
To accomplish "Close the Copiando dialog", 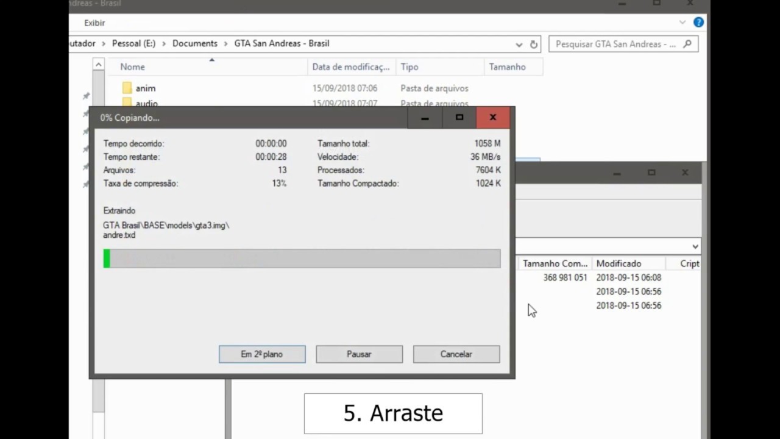I will point(493,118).
